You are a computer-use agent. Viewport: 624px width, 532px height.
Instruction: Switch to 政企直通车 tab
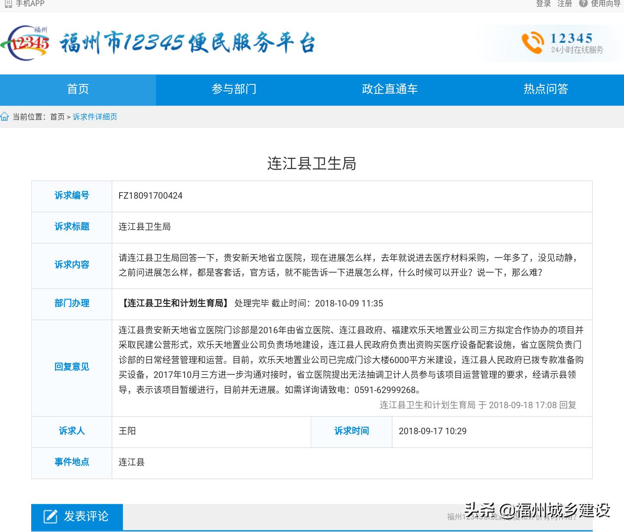[390, 89]
